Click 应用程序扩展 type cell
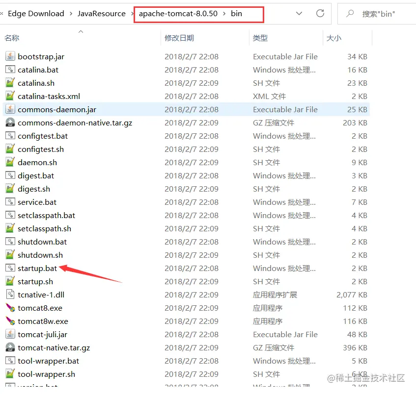Viewport: 416px width, 394px height. 275,295
